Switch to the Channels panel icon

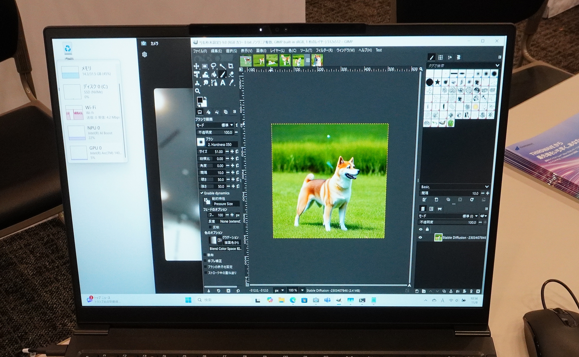(431, 209)
